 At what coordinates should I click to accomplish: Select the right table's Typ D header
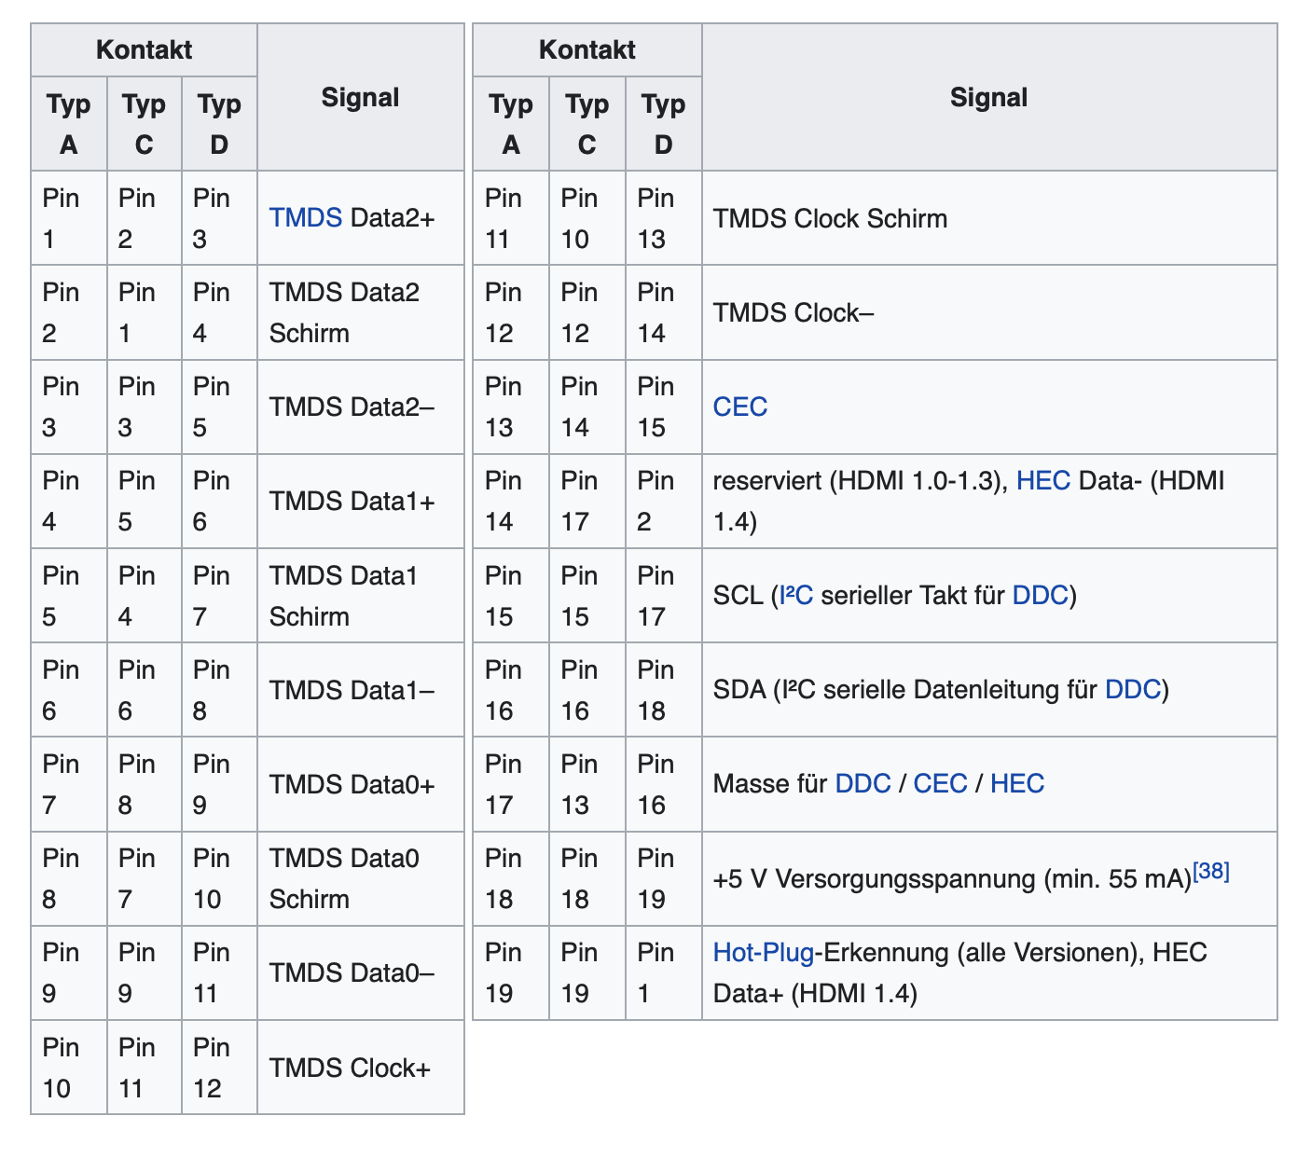pos(664,124)
